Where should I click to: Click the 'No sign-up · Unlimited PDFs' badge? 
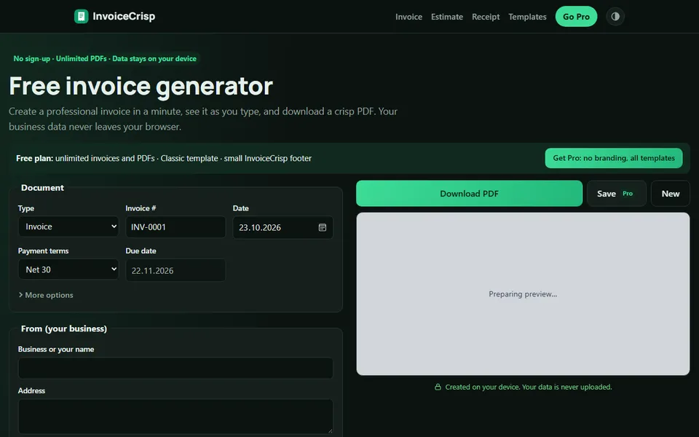coord(105,58)
